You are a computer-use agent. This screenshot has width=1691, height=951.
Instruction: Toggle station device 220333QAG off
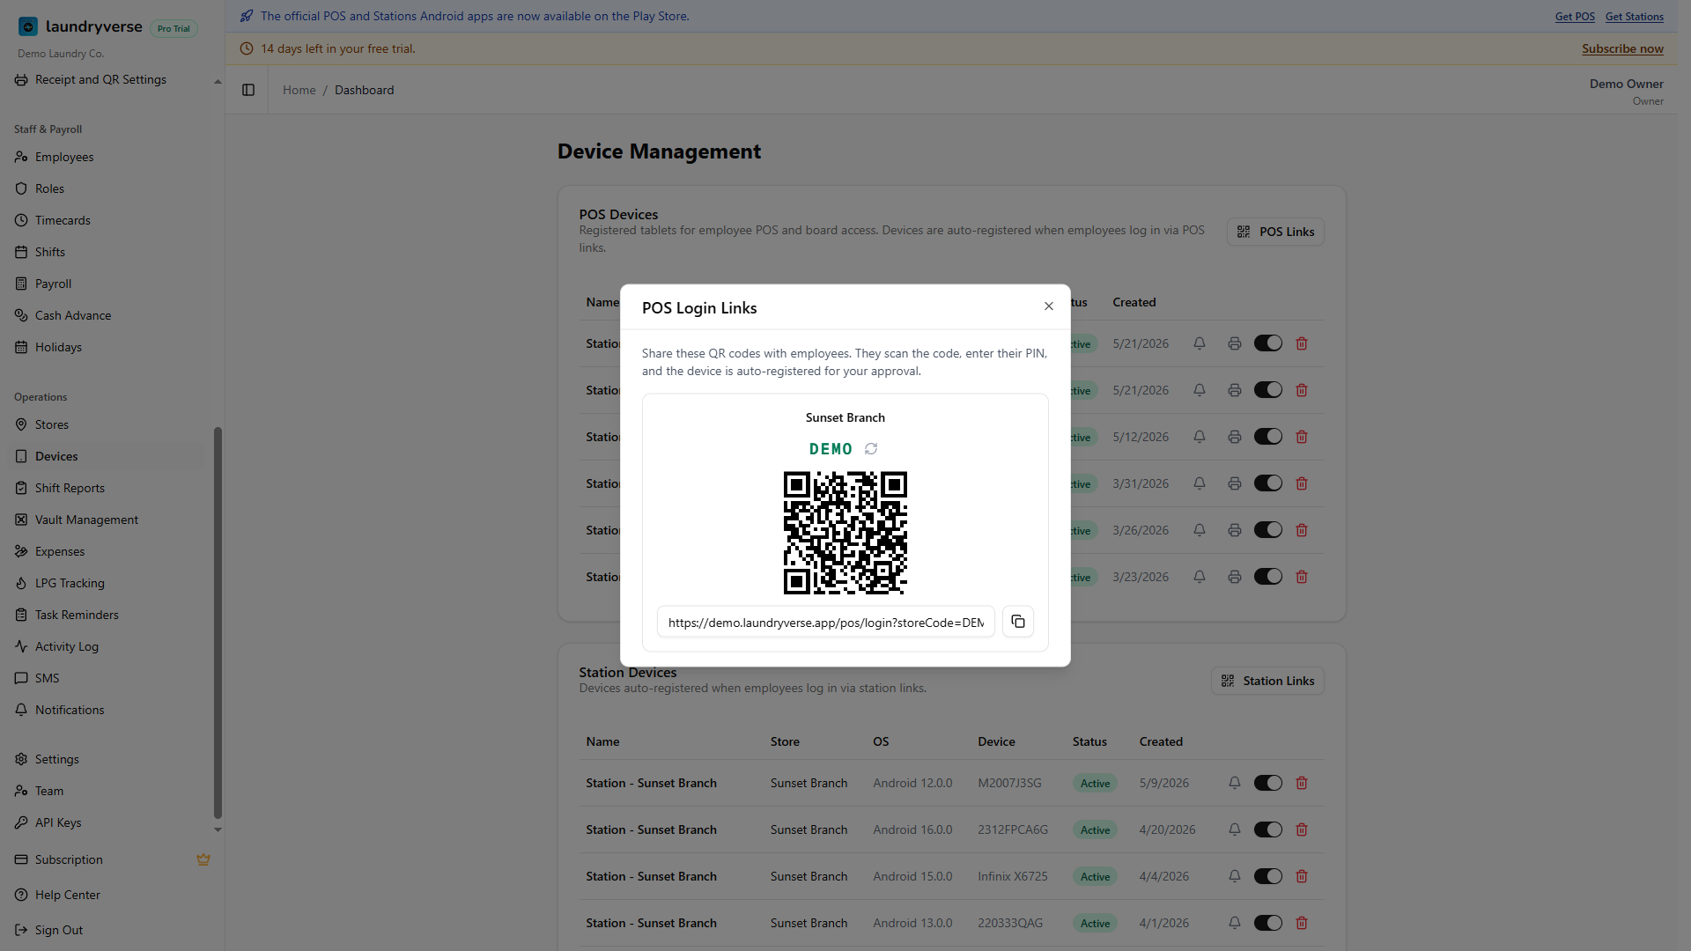(x=1268, y=923)
